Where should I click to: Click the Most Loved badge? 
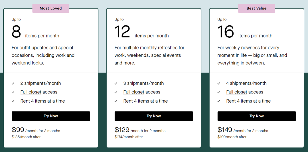coord(51,8)
